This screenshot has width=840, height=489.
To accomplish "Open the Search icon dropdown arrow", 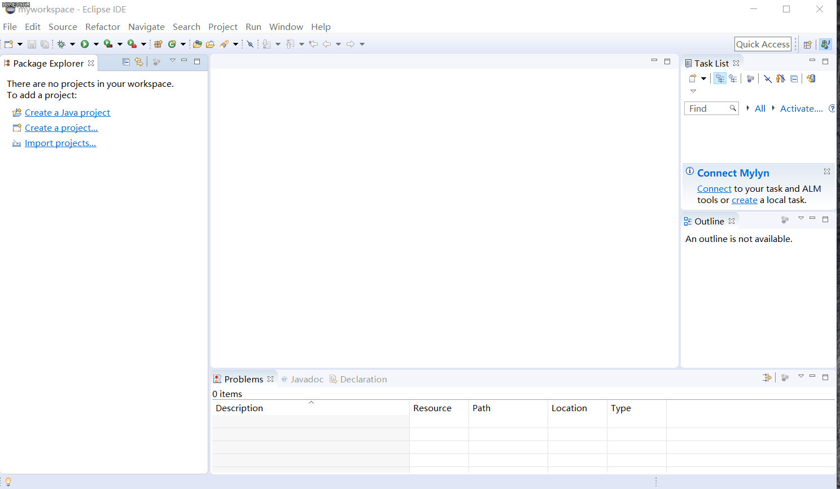I will 235,44.
